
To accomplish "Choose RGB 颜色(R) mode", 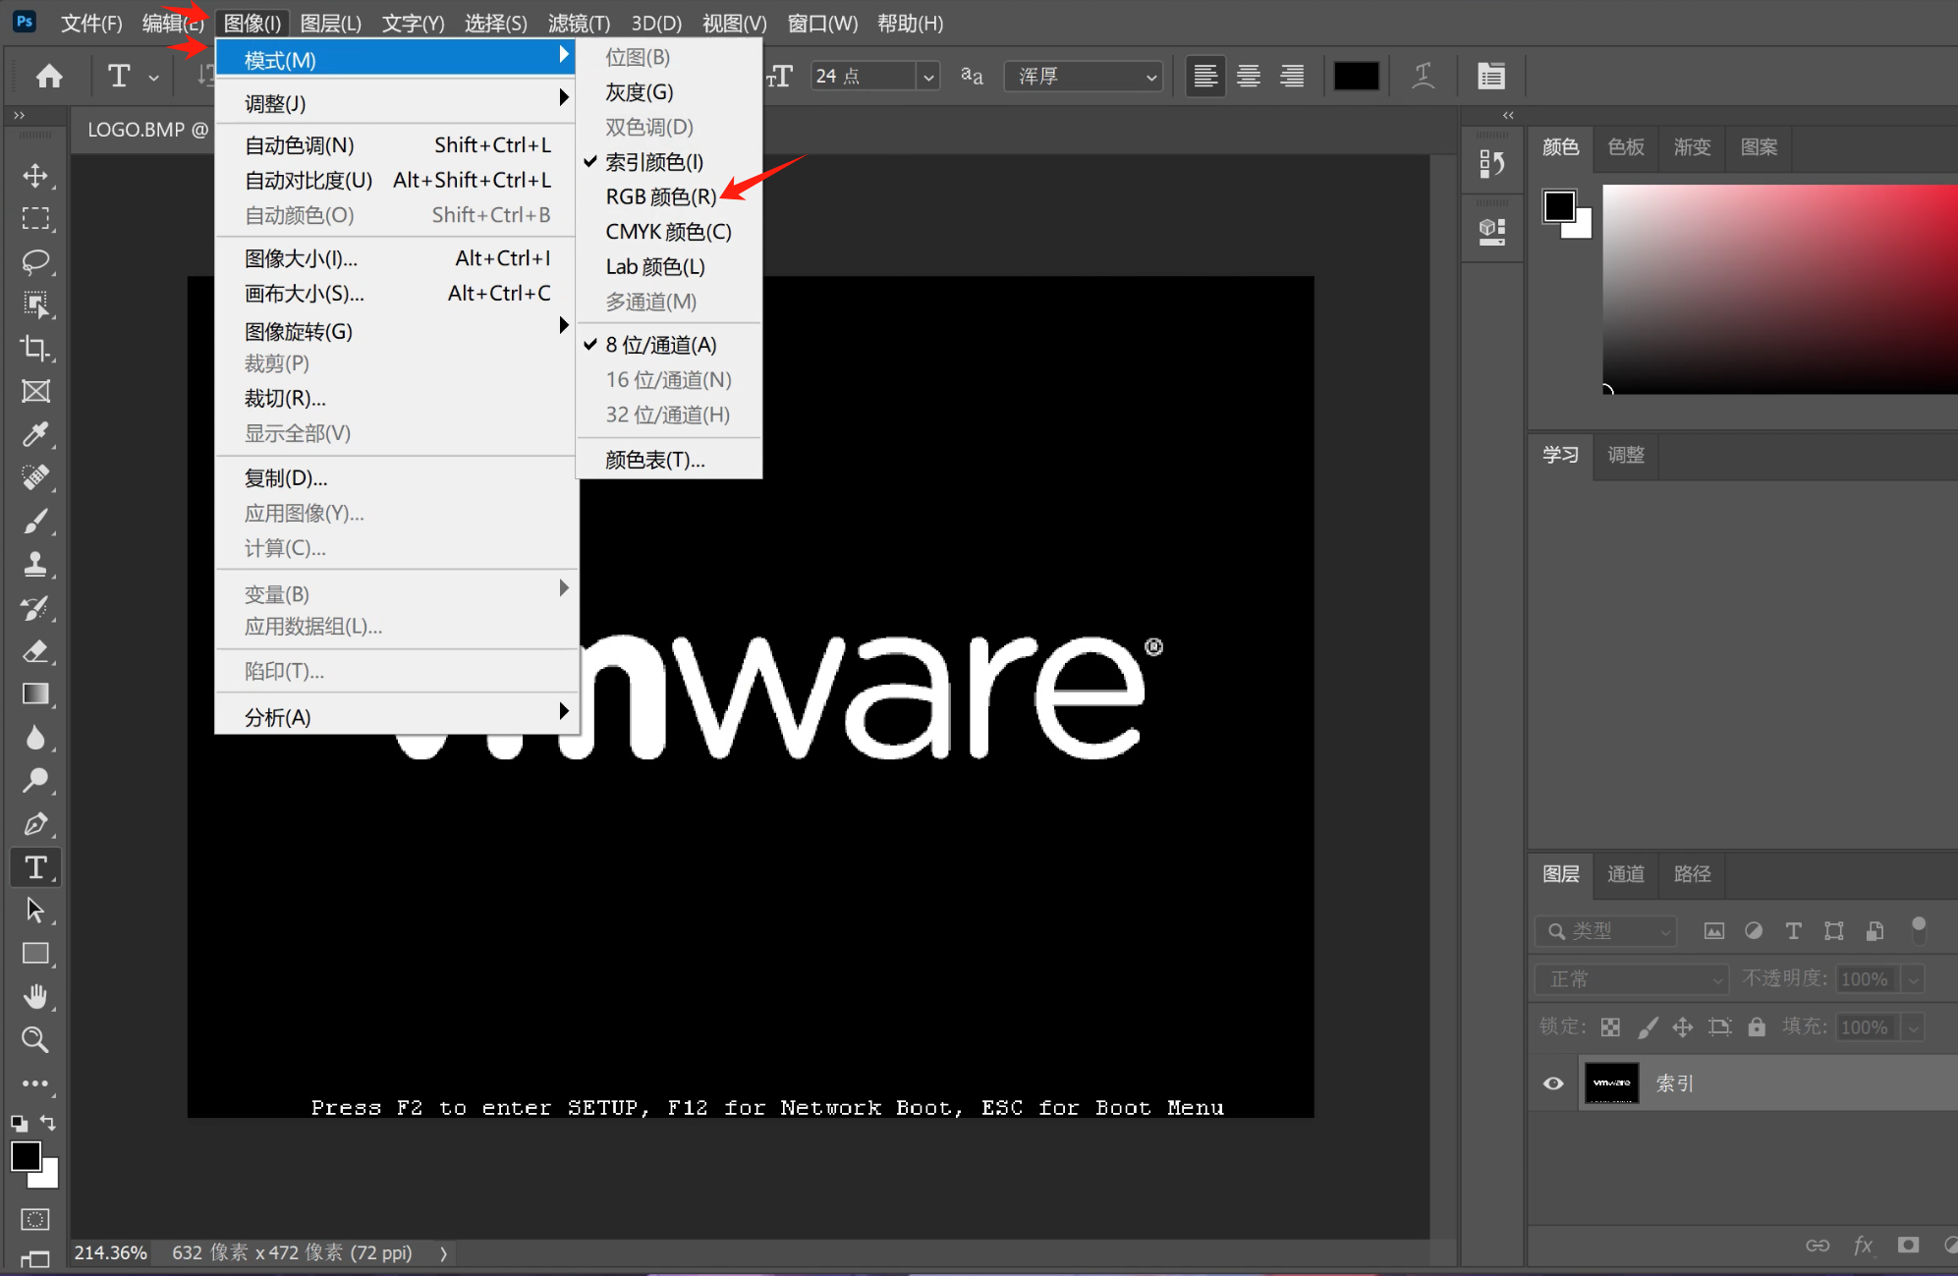I will [660, 196].
